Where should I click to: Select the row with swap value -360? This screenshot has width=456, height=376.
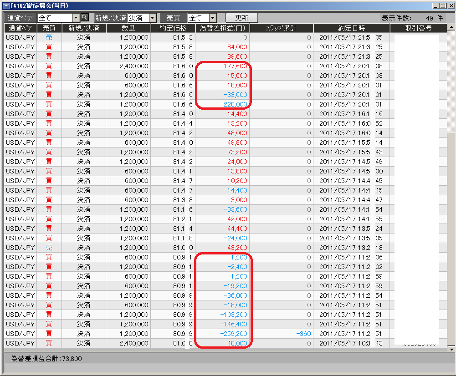(x=281, y=334)
